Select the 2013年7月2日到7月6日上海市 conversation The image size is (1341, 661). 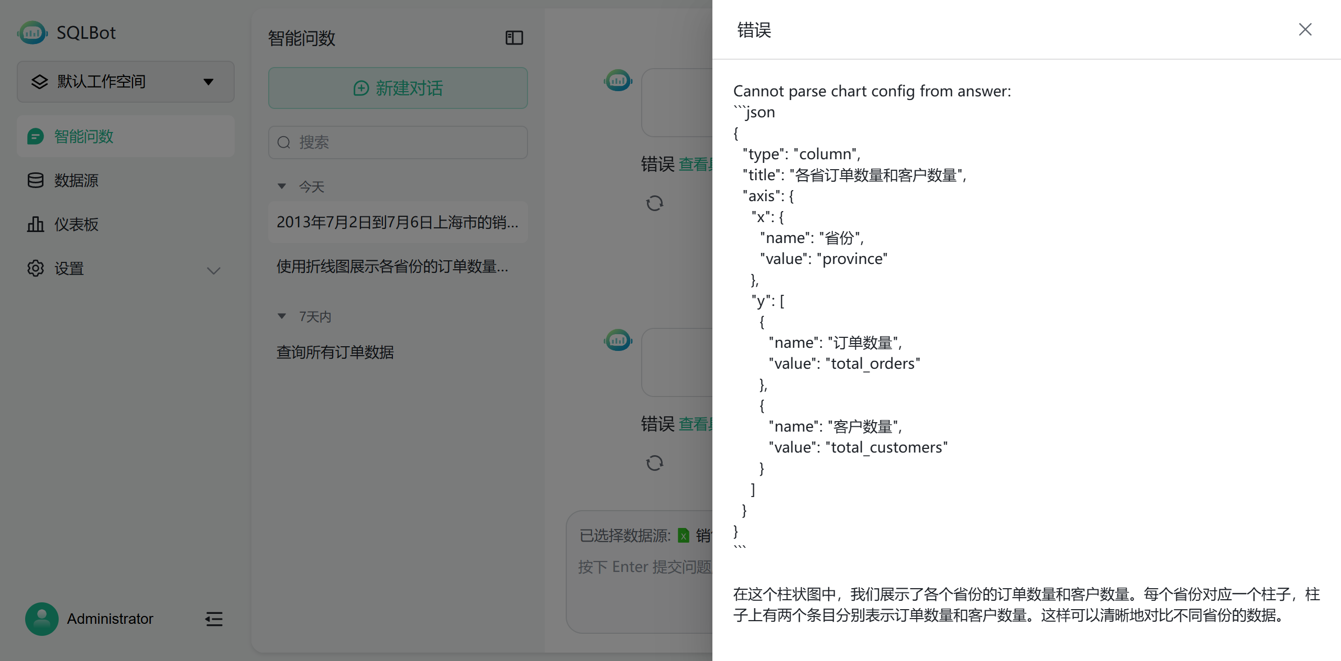(x=397, y=222)
